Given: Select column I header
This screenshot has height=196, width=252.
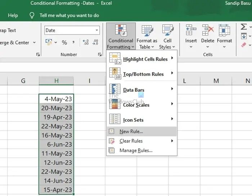Looking at the screenshot, I should tap(89, 81).
